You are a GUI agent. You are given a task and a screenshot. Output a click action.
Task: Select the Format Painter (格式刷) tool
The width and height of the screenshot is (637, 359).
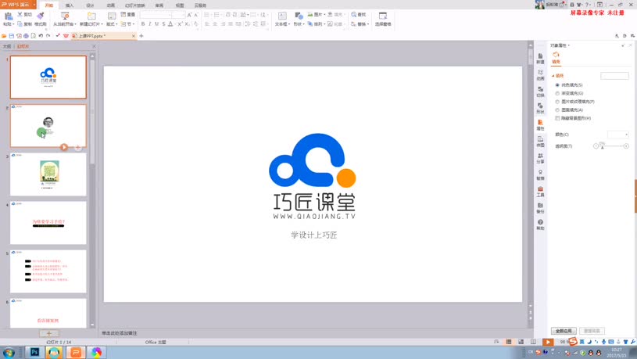point(40,19)
